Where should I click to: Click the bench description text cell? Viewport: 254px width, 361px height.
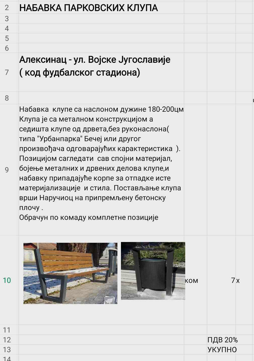point(101,163)
